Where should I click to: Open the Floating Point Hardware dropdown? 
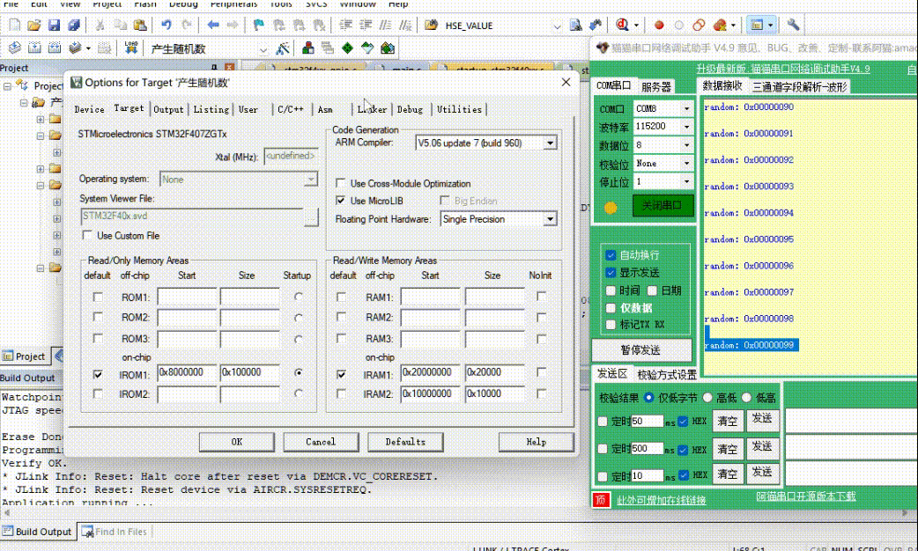550,219
